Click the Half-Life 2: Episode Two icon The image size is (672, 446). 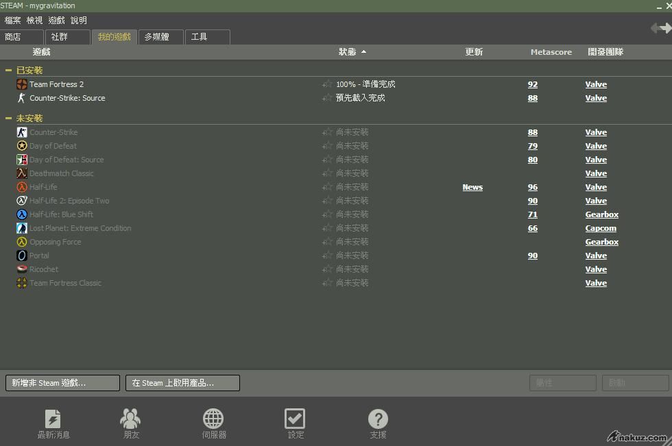pyautogui.click(x=22, y=201)
